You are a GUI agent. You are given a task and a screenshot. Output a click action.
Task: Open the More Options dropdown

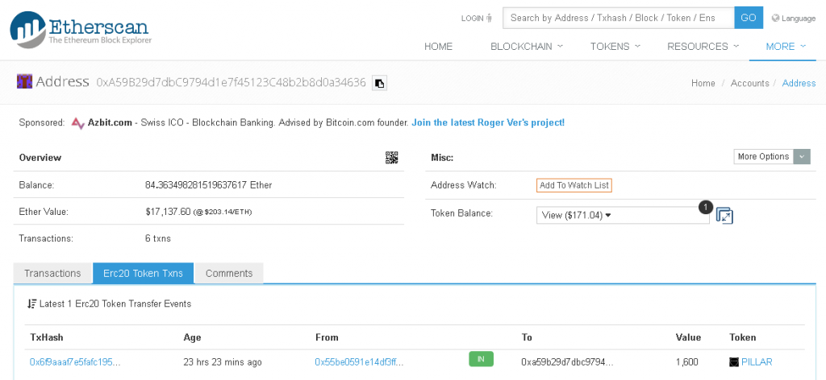[772, 157]
